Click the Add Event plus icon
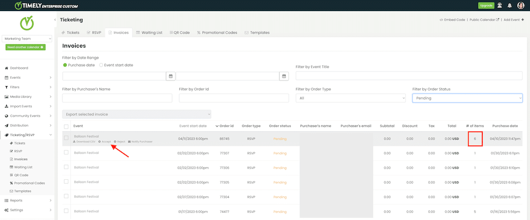 pyautogui.click(x=523, y=20)
